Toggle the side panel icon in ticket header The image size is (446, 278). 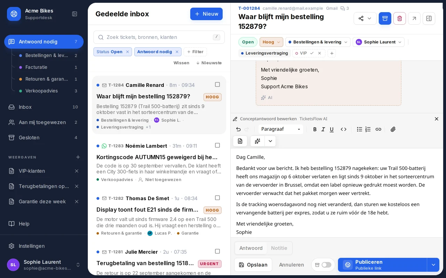[x=429, y=18]
